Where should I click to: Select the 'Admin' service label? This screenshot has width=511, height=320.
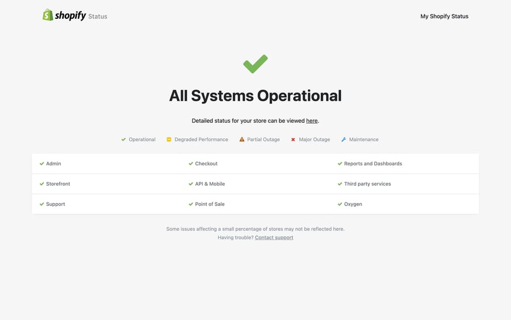tap(53, 164)
